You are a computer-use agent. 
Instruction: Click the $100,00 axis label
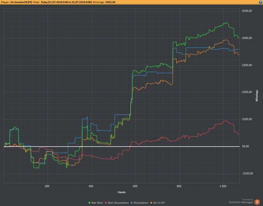point(247,119)
